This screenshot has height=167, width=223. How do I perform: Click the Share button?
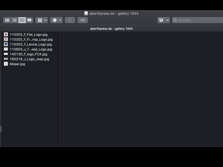click(x=70, y=20)
